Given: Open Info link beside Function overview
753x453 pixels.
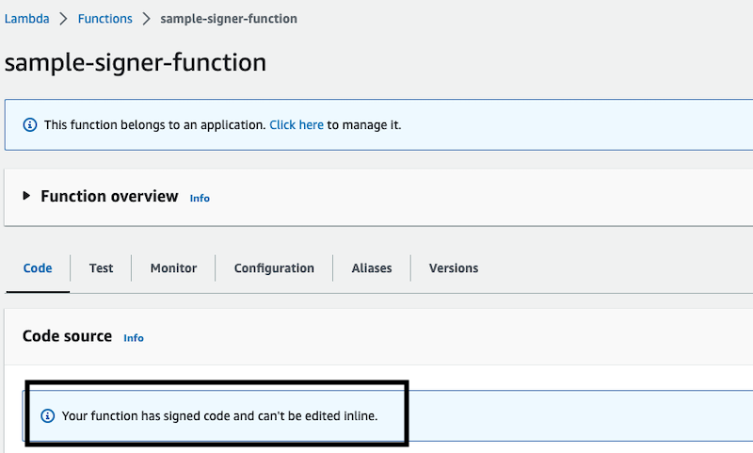Looking at the screenshot, I should tap(200, 198).
